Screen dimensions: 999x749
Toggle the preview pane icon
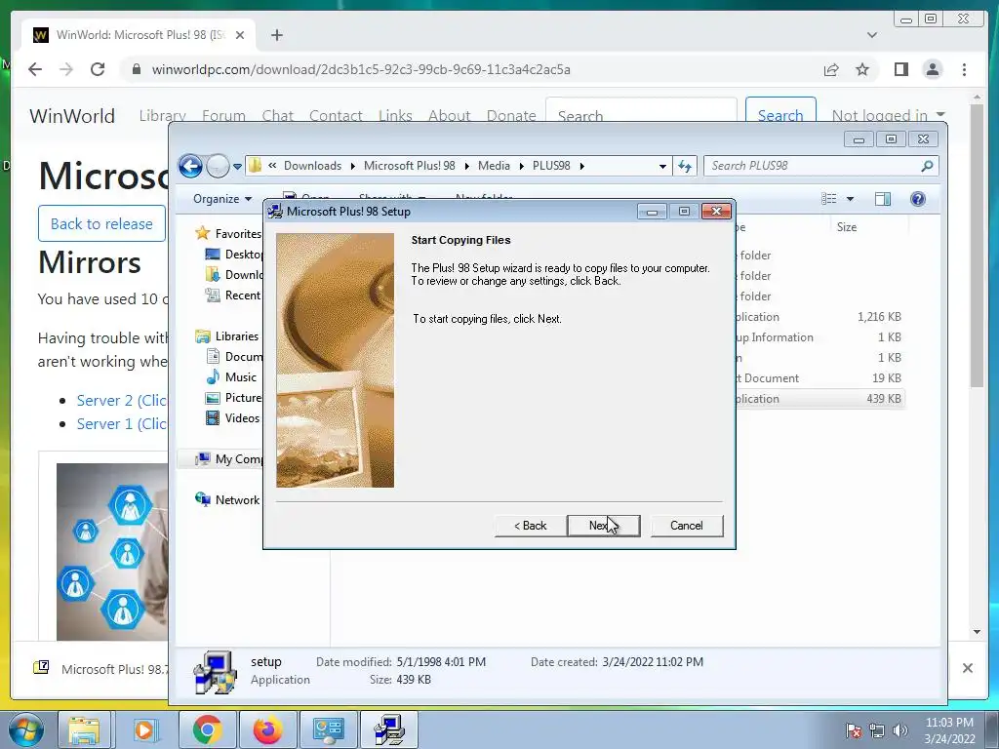coord(882,199)
